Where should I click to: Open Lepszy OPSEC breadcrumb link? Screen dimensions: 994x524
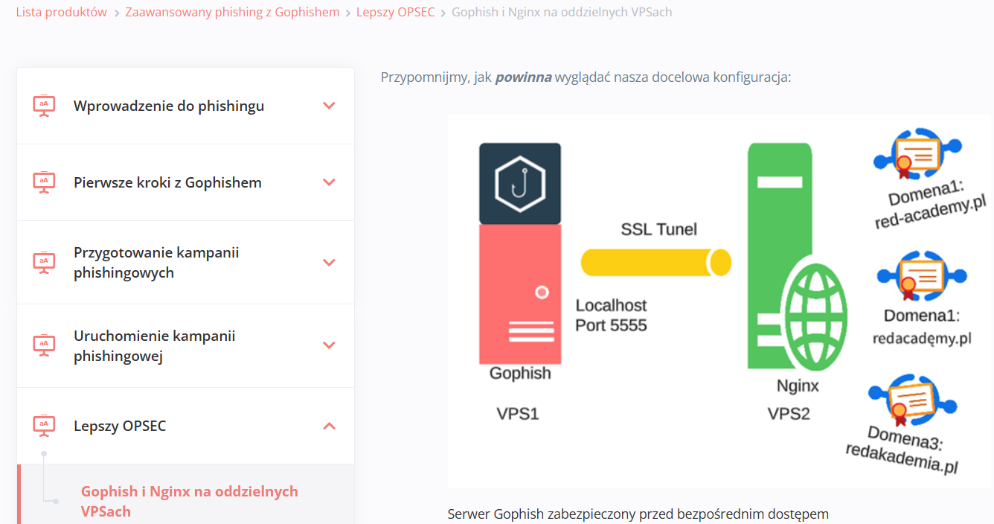pos(395,12)
